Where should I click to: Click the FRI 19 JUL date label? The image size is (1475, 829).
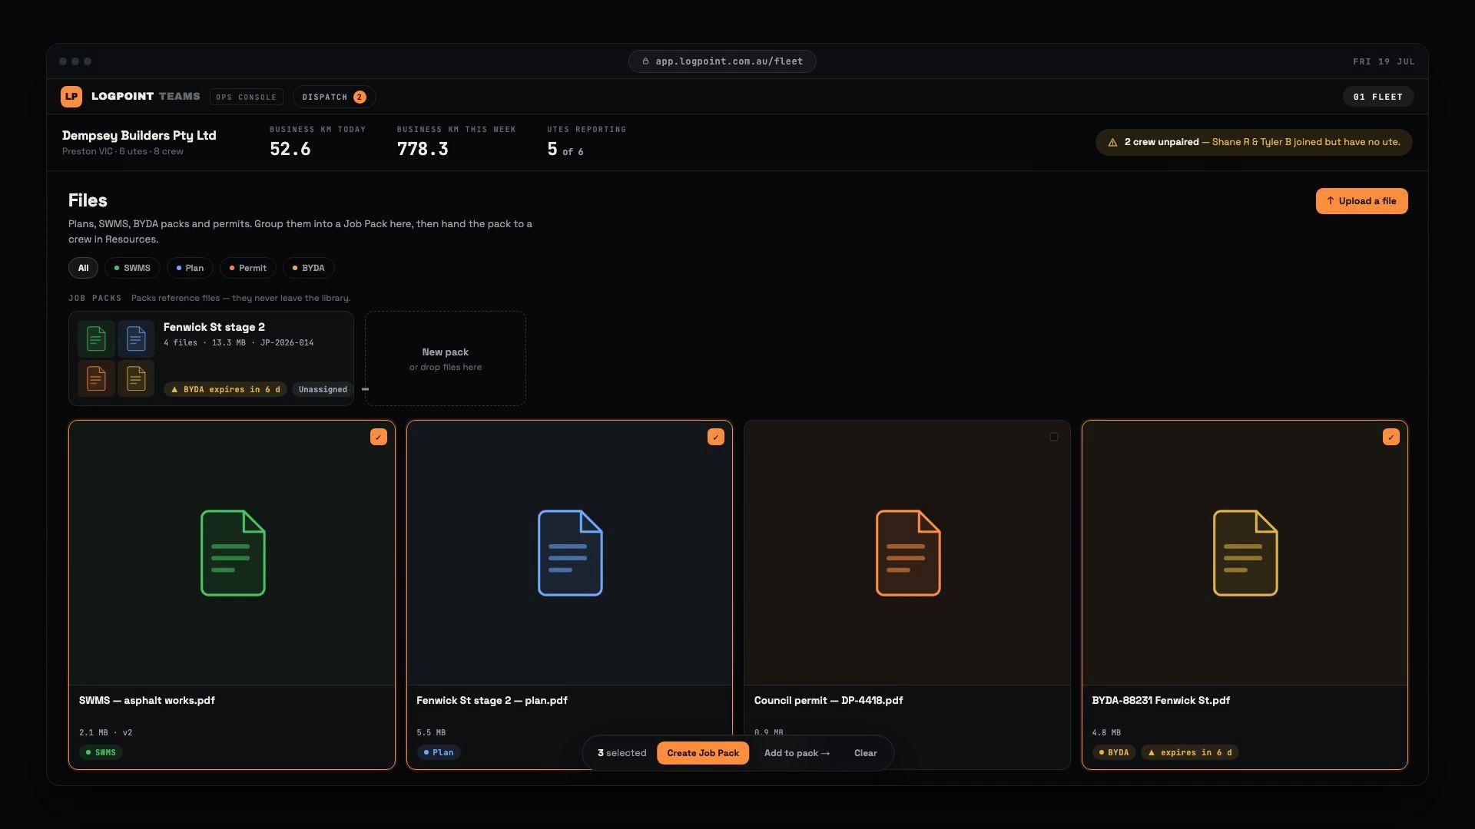click(1384, 61)
